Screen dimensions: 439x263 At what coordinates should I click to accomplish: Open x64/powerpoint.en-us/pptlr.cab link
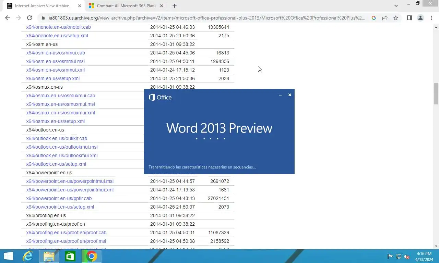tap(59, 198)
